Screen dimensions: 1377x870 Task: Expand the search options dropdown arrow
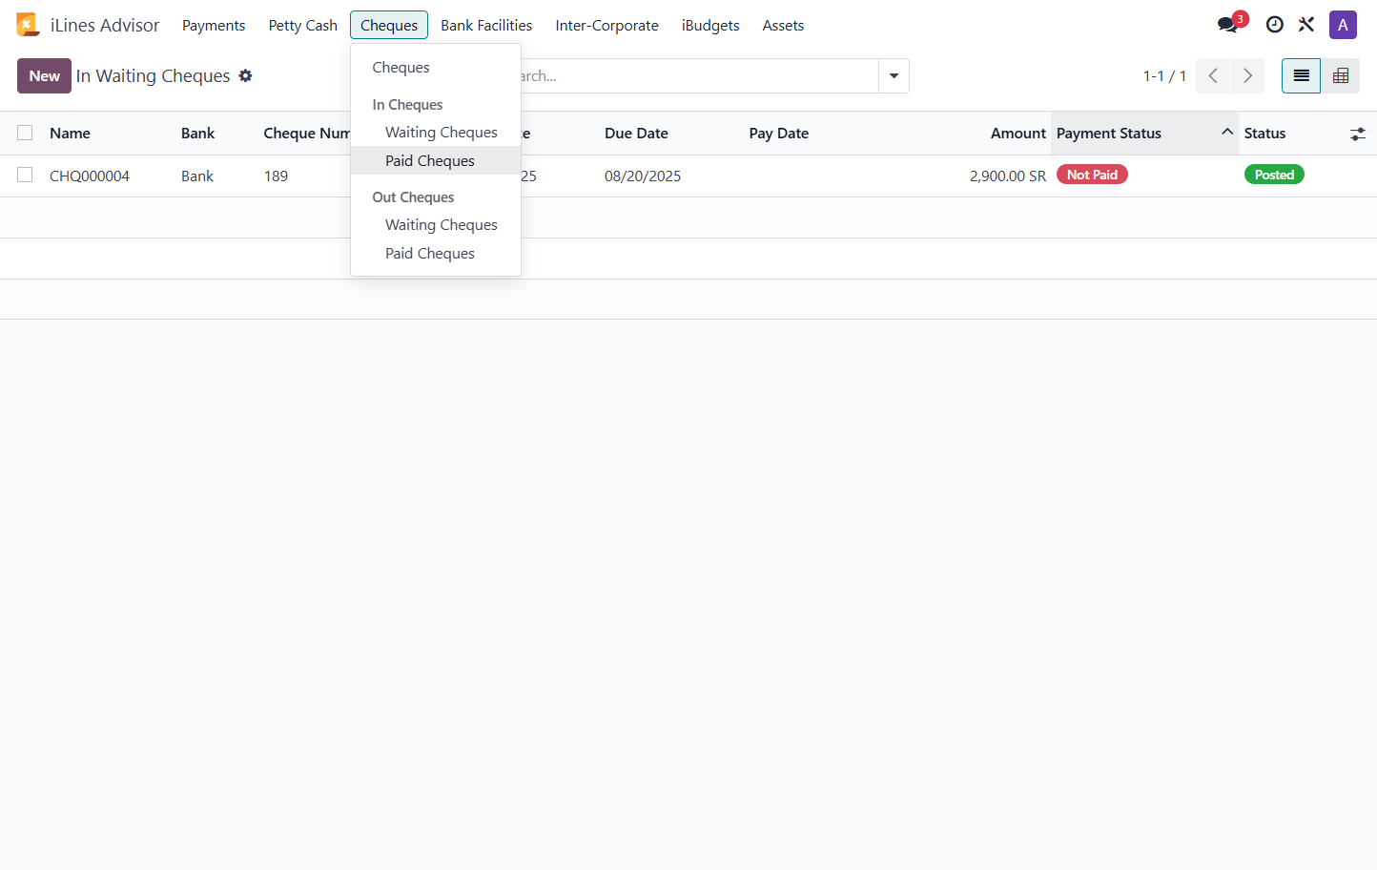click(x=894, y=75)
